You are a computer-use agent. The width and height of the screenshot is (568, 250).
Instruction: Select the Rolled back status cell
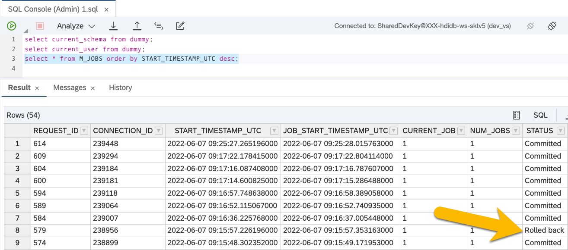(x=544, y=230)
